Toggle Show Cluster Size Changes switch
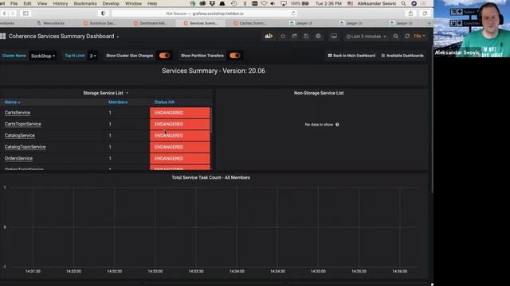 click(164, 56)
